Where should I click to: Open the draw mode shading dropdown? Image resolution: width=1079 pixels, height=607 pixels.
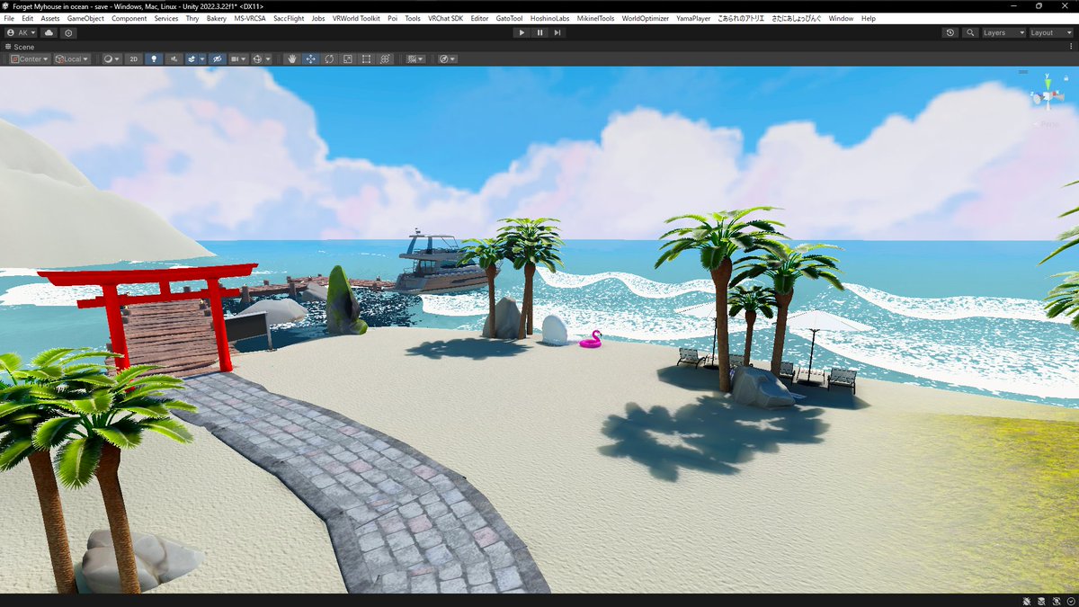(111, 59)
